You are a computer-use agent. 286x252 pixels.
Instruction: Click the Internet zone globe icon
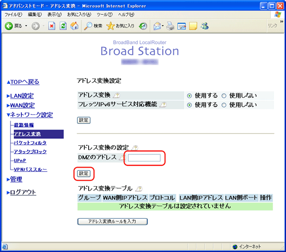pos(235,247)
